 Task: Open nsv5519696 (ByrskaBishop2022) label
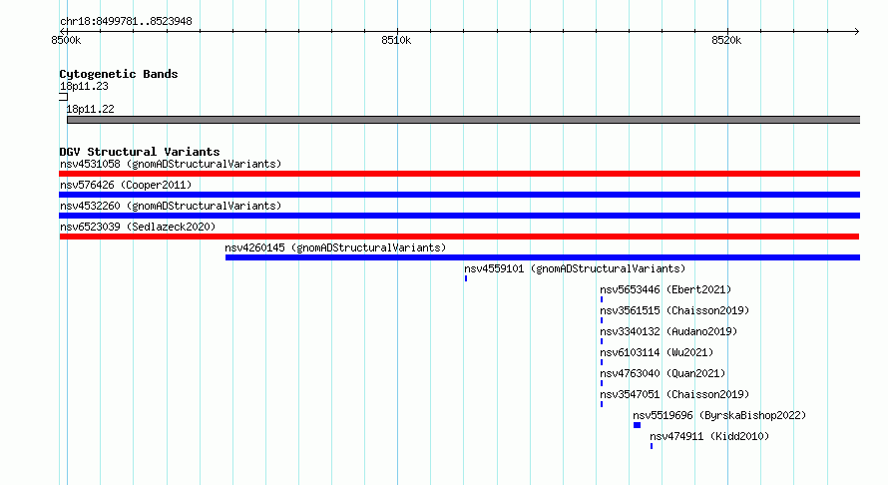click(719, 415)
